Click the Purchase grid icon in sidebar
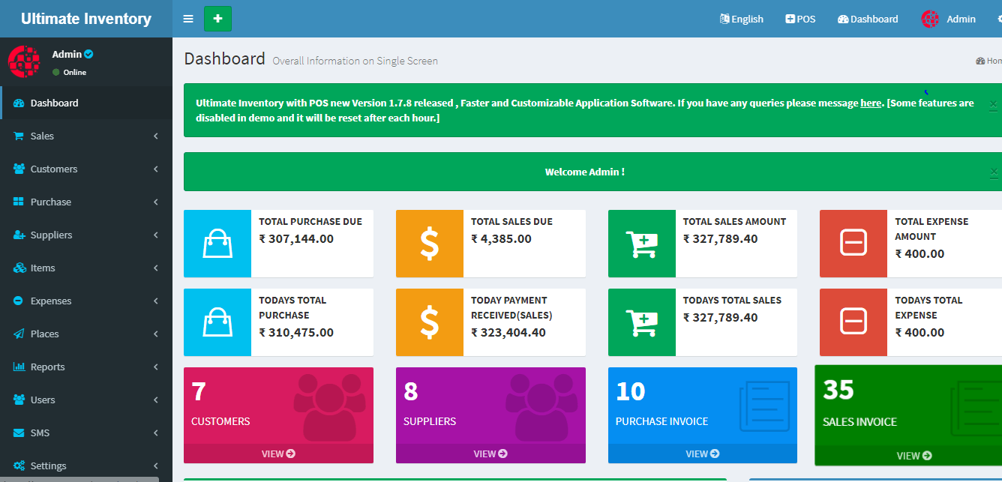This screenshot has height=482, width=1002. point(19,202)
